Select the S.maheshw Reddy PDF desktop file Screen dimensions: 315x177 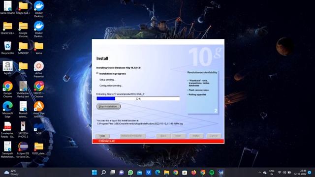[x=7, y=130]
